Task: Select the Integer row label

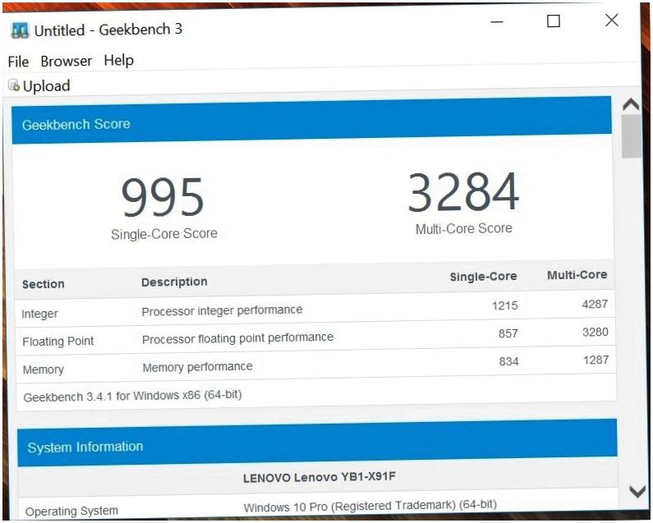Action: (39, 314)
